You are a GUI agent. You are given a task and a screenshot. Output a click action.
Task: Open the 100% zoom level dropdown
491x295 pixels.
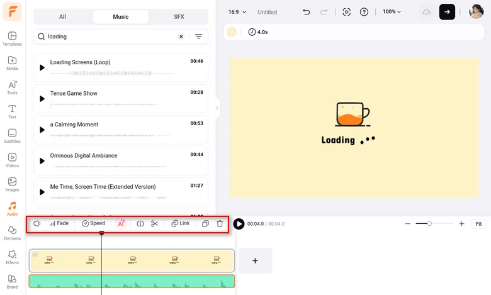pos(392,12)
